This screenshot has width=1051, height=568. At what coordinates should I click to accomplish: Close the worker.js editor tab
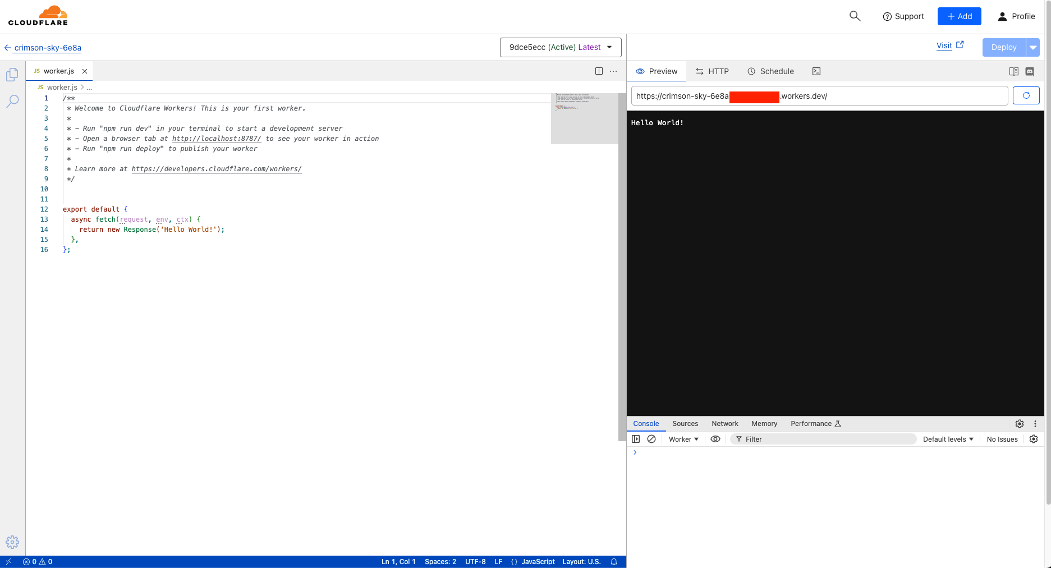coord(85,71)
